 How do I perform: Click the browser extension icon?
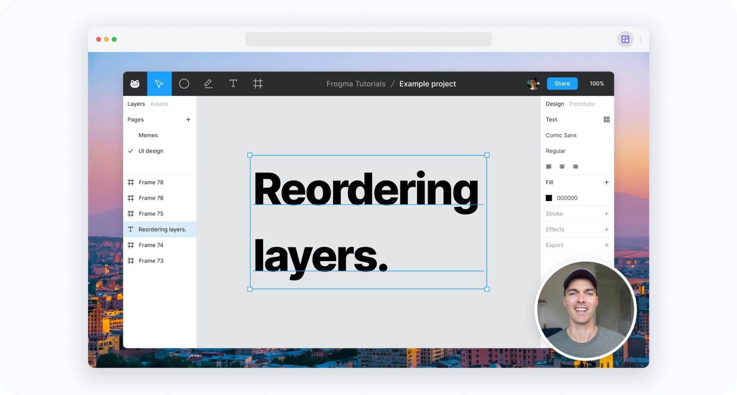[x=625, y=39]
